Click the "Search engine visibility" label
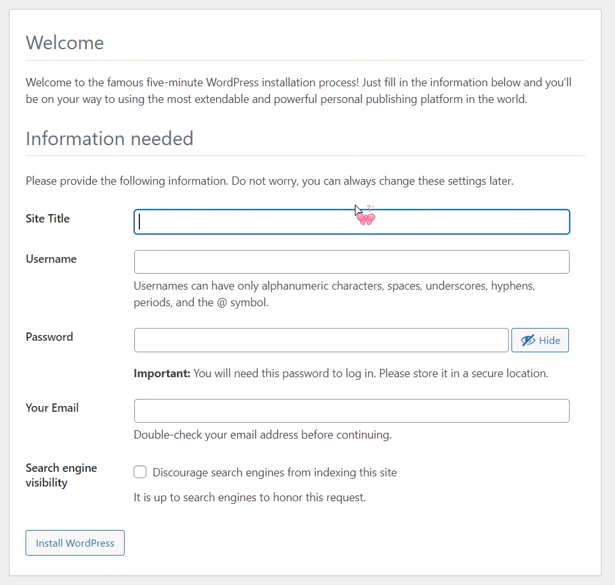Viewport: 615px width, 585px height. pos(61,475)
